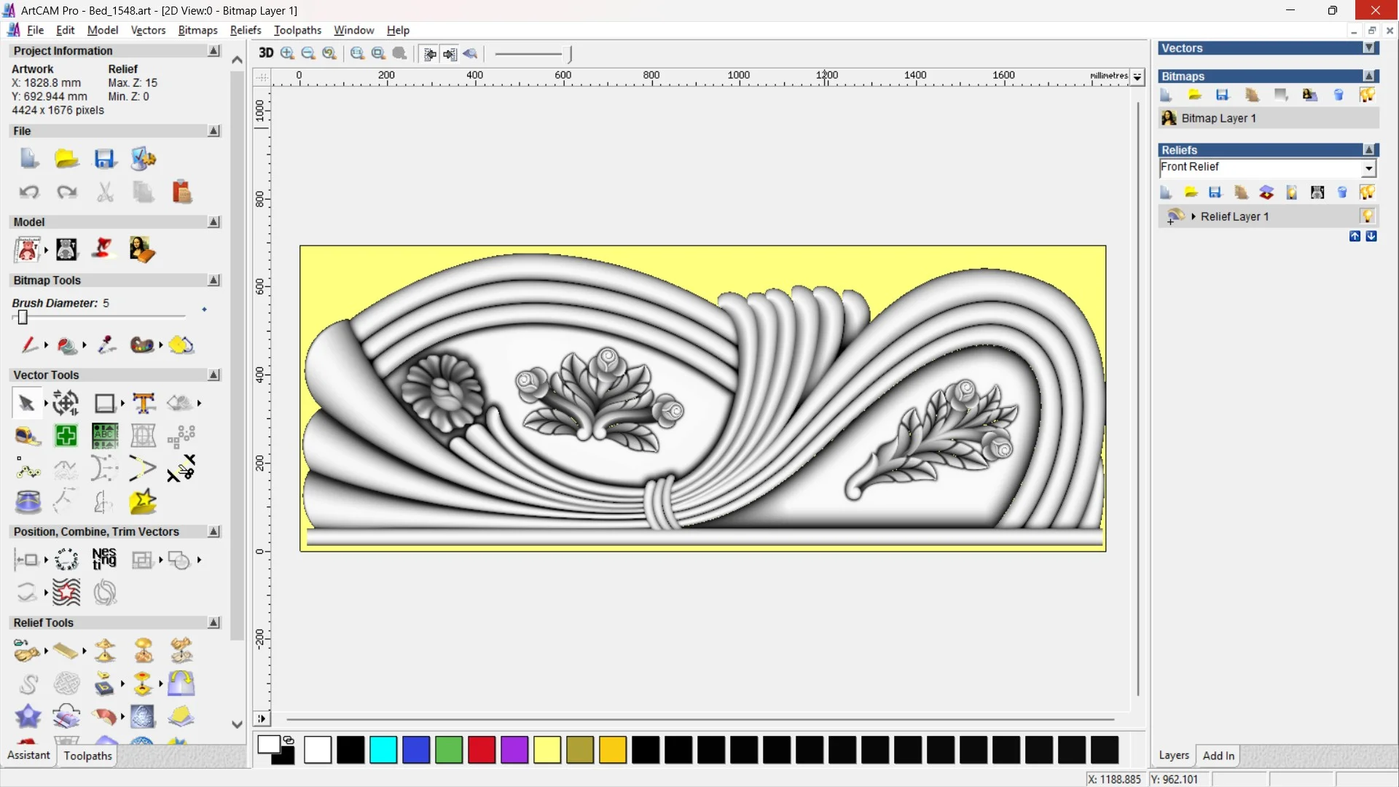Switch to the Add In tab
Viewport: 1399px width, 787px height.
pos(1218,756)
